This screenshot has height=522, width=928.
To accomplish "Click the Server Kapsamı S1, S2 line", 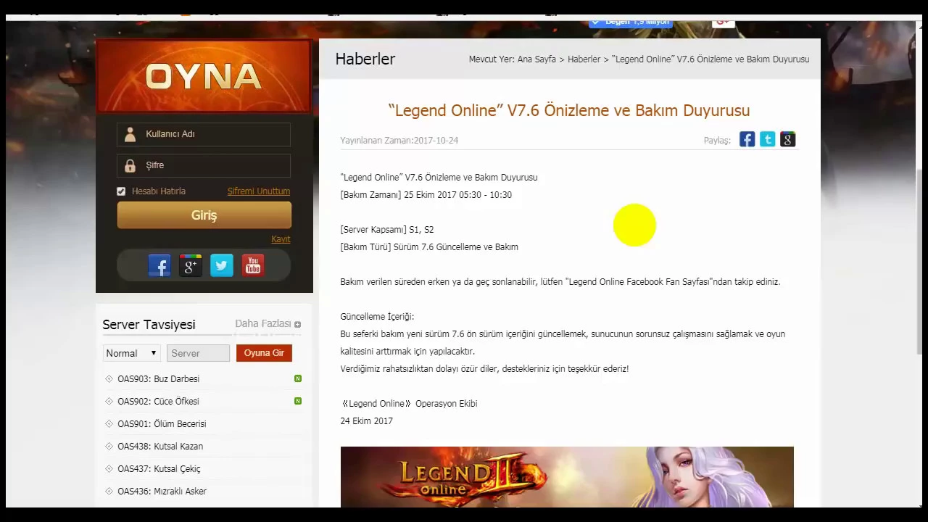I will tap(386, 230).
